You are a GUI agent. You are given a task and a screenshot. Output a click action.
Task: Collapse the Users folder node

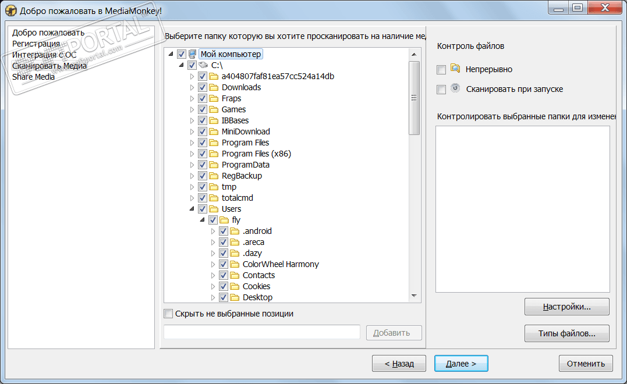(x=192, y=209)
